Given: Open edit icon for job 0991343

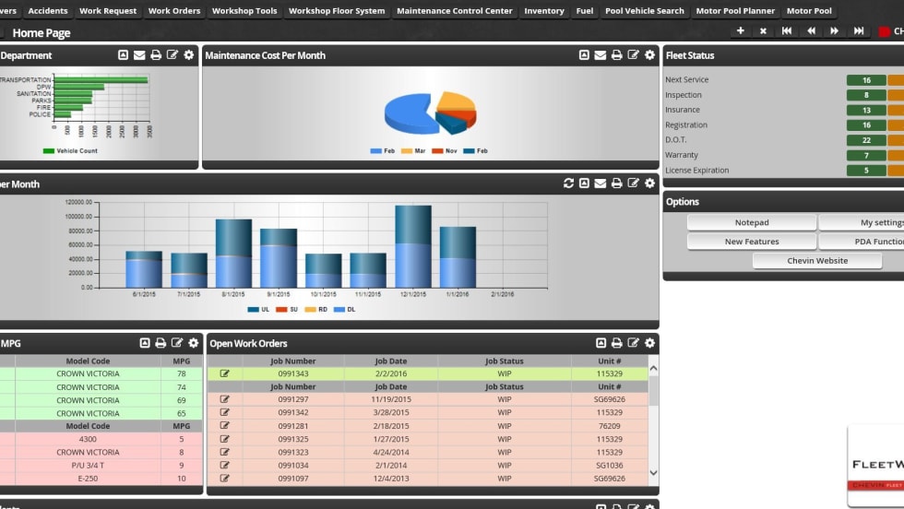Looking at the screenshot, I should [x=224, y=373].
